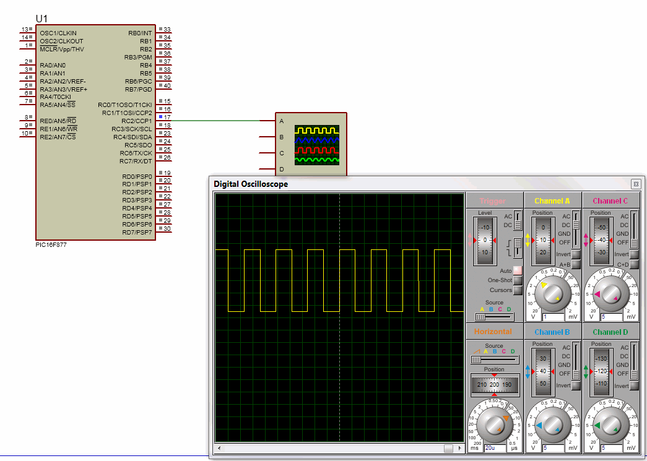This screenshot has height=461, width=647.
Task: Click the Horizontal timebase value field showing 20u
Action: click(x=493, y=447)
